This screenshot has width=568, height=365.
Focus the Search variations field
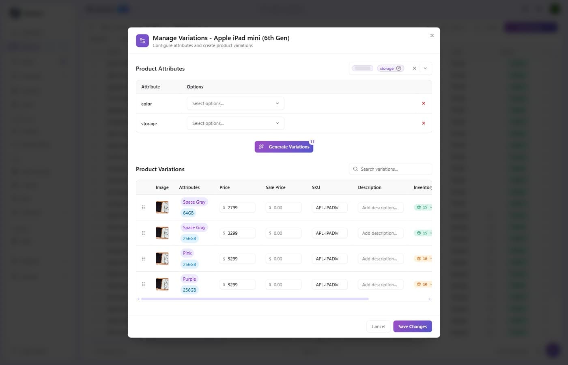pyautogui.click(x=390, y=169)
